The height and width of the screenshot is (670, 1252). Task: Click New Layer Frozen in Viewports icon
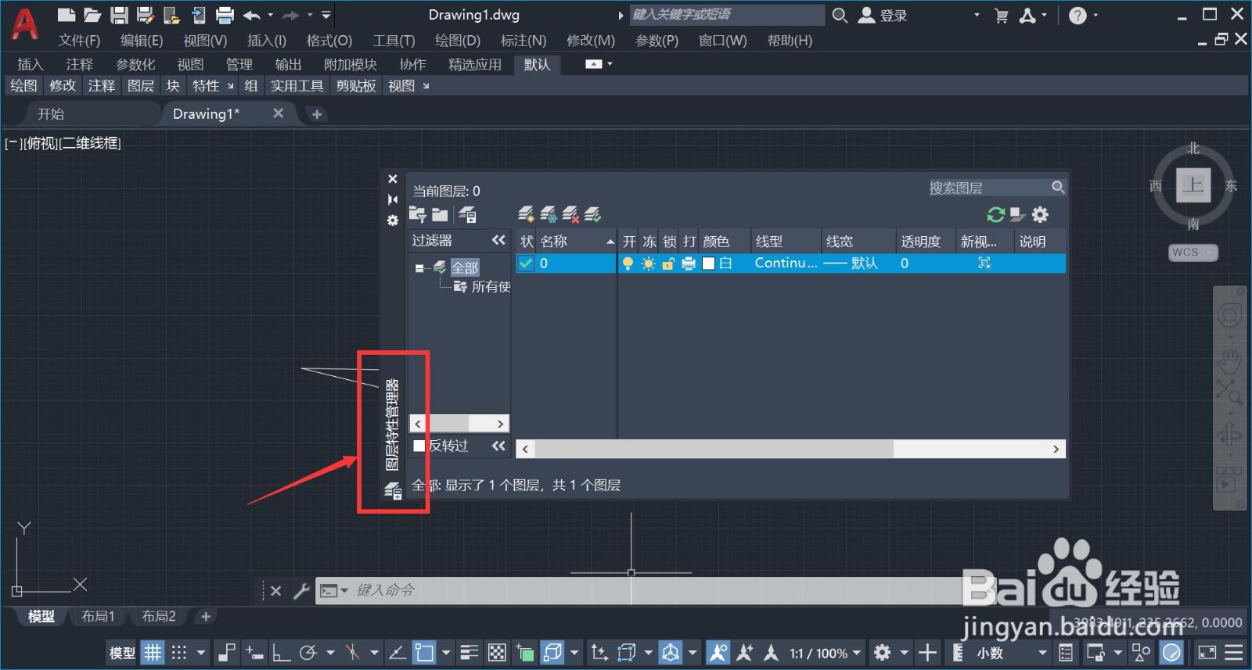coord(549,213)
